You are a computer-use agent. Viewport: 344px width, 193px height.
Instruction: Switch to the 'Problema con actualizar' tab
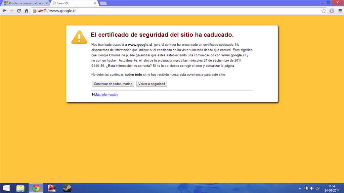tap(26, 3)
